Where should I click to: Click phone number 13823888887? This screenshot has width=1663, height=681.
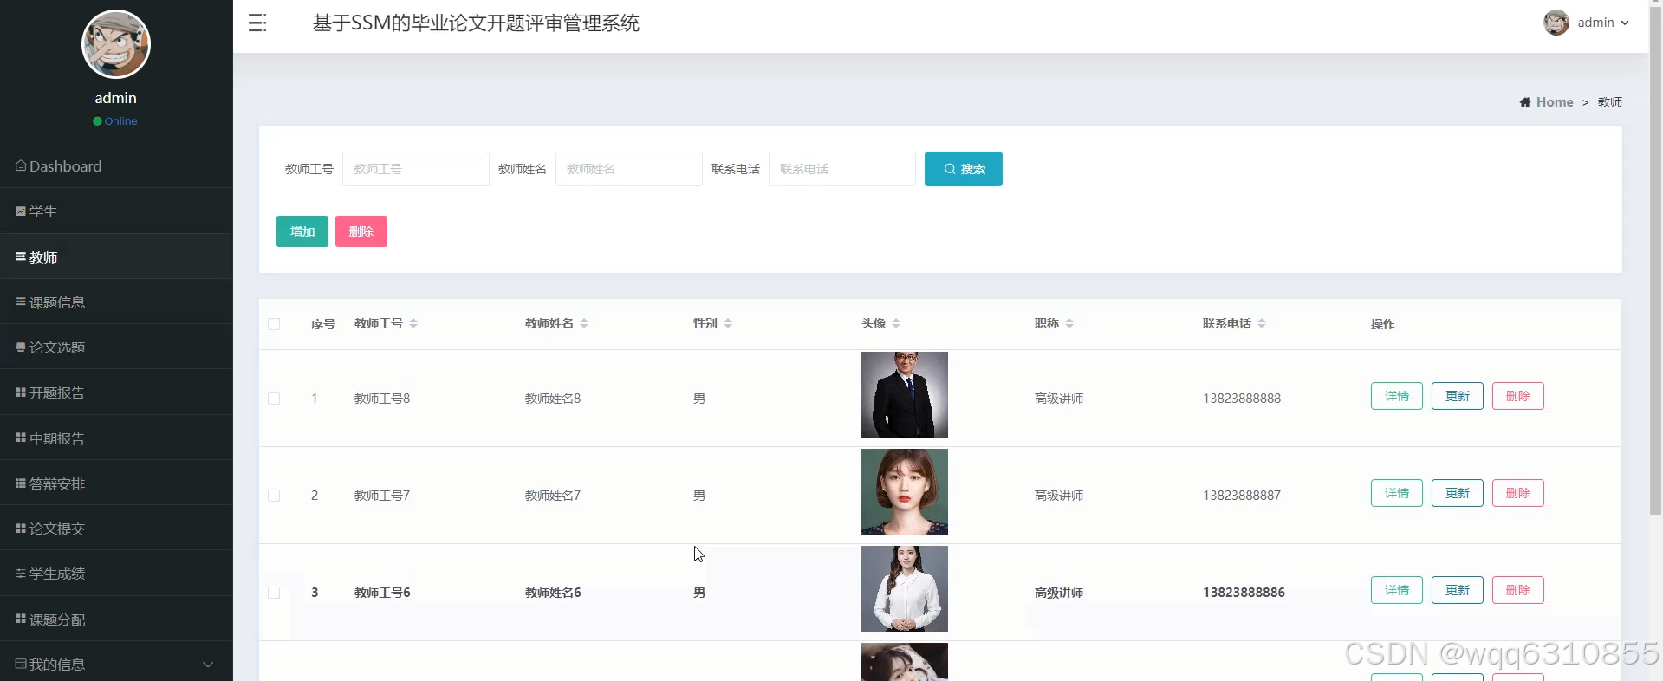point(1242,496)
